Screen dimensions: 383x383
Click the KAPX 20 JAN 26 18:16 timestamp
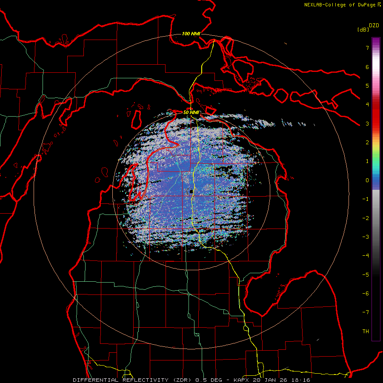coord(272,380)
